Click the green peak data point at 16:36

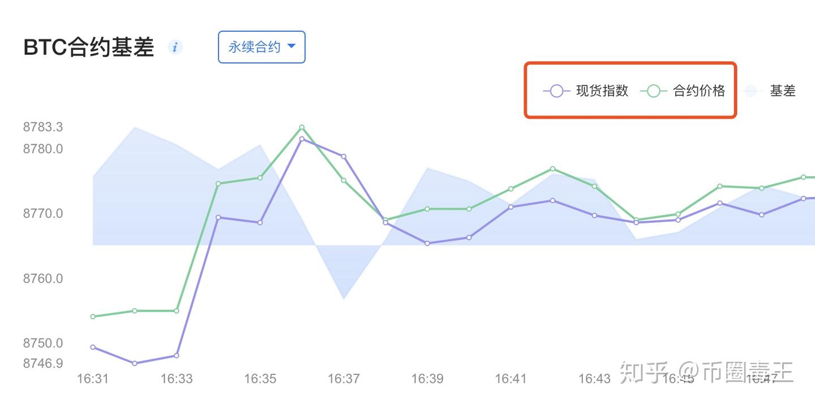pyautogui.click(x=301, y=128)
